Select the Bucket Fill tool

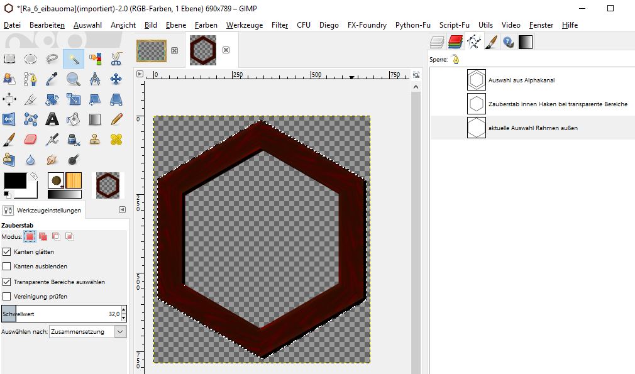(x=74, y=119)
